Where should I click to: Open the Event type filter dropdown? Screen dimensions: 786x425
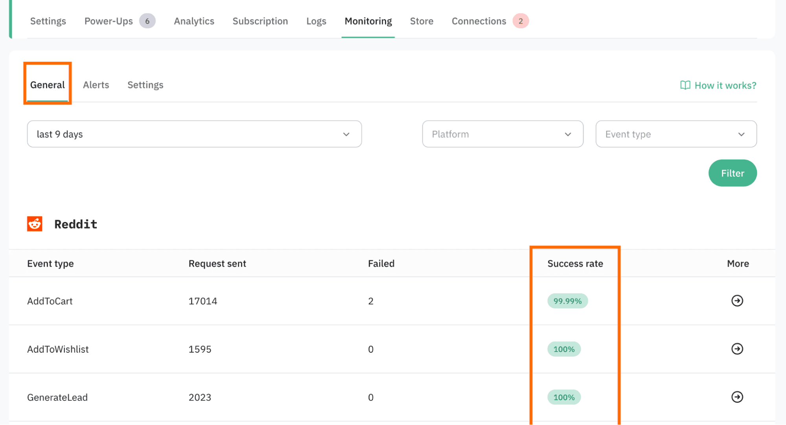tap(676, 134)
